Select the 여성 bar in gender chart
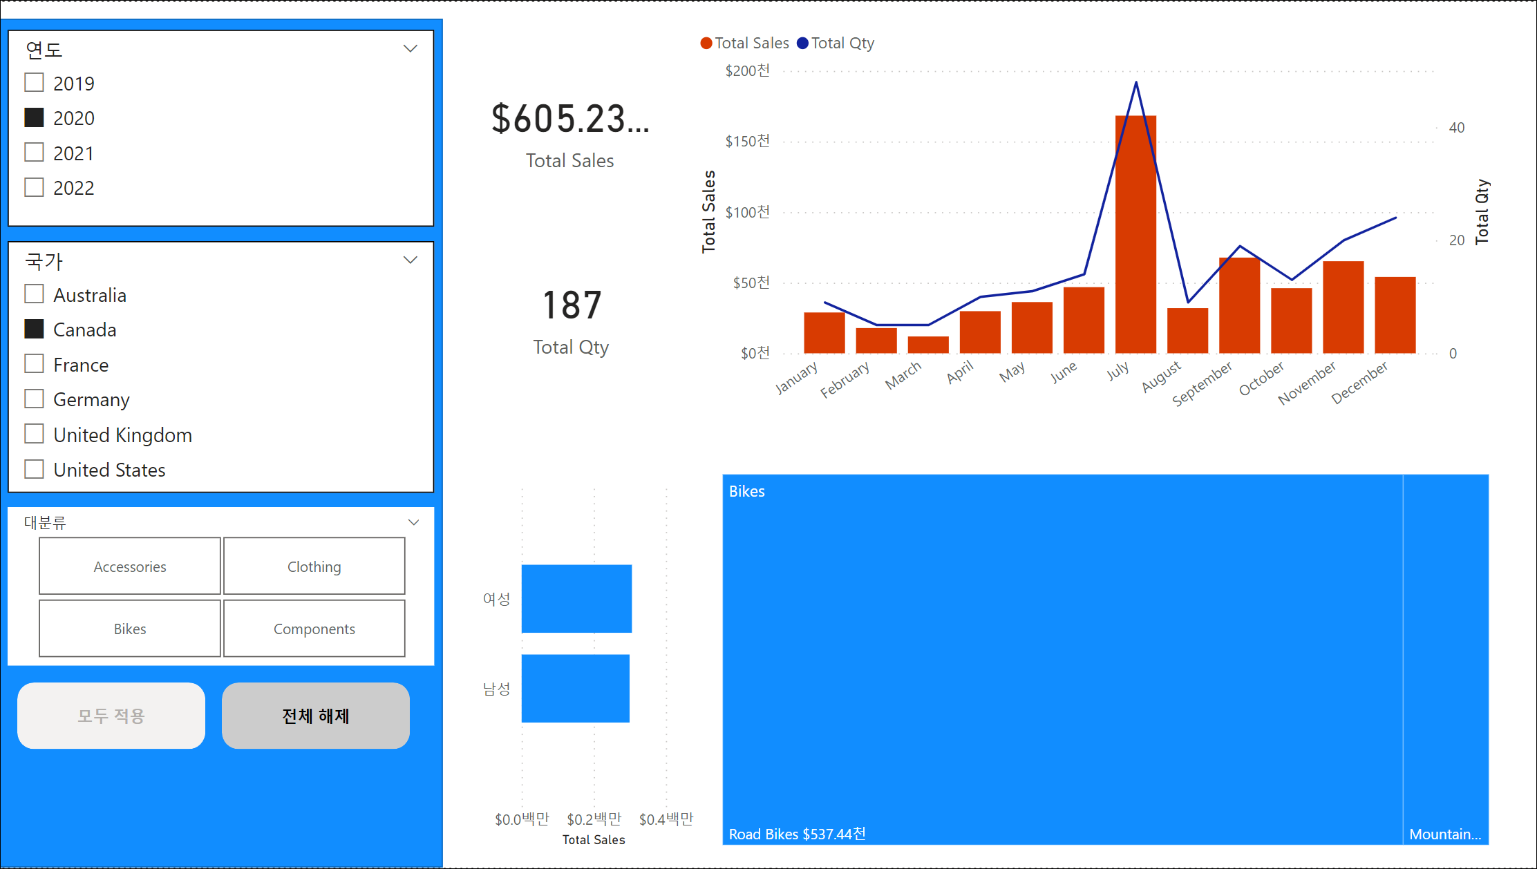Viewport: 1537px width, 869px height. (x=576, y=599)
